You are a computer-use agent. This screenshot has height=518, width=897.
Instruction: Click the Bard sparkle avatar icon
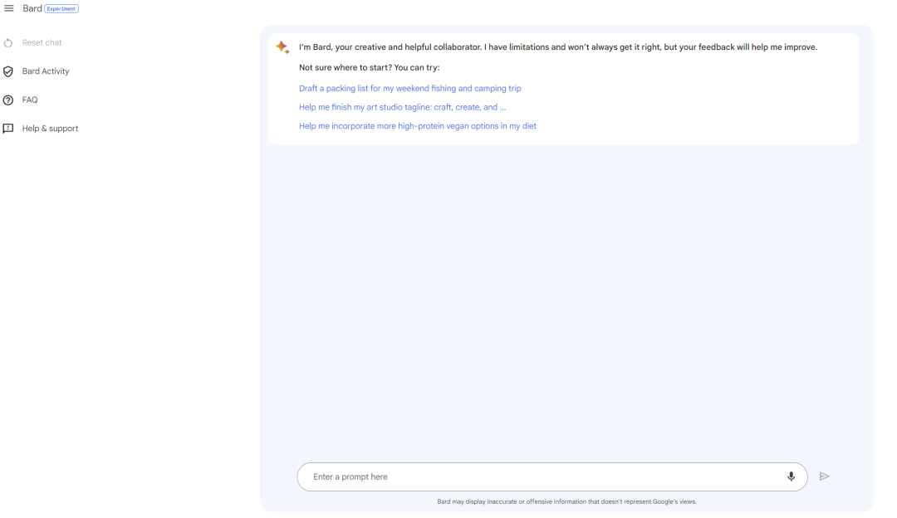(x=282, y=47)
